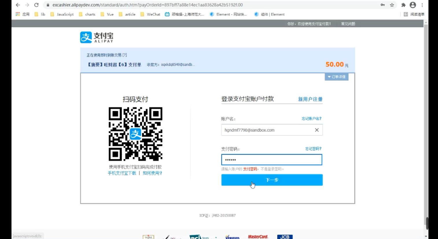This screenshot has width=438, height=239.
Task: Click the 下一步 button
Action: [x=272, y=180]
